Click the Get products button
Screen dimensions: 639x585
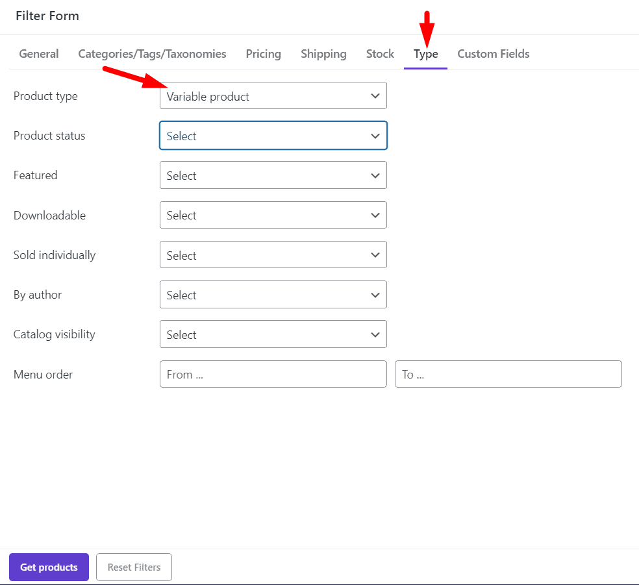coord(49,567)
